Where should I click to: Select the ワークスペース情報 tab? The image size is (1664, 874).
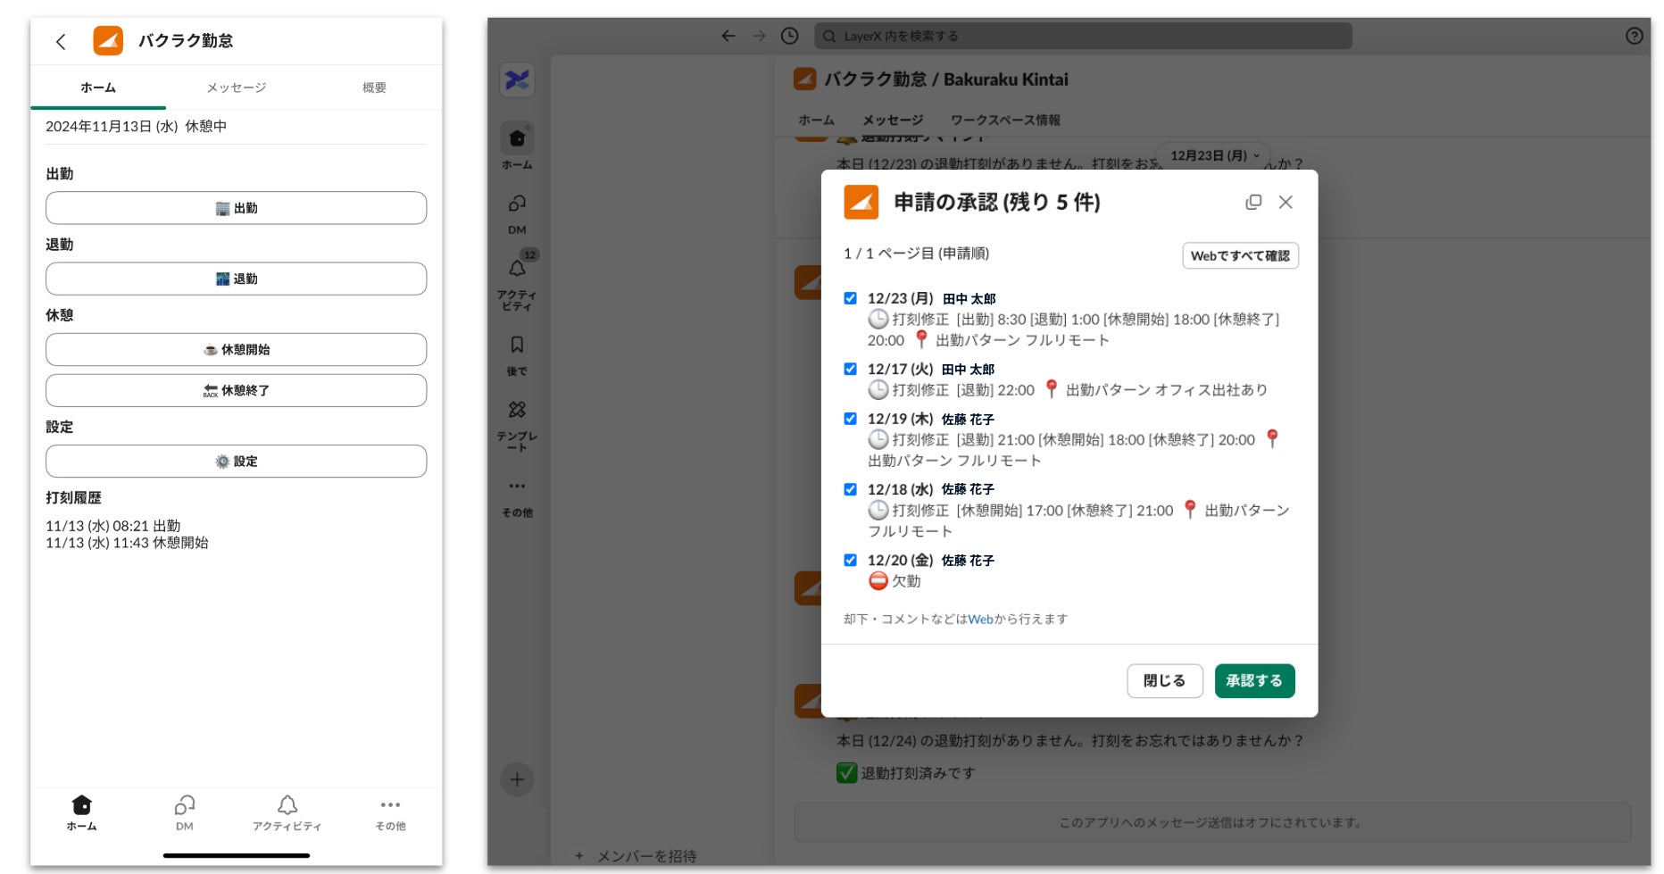(1005, 120)
